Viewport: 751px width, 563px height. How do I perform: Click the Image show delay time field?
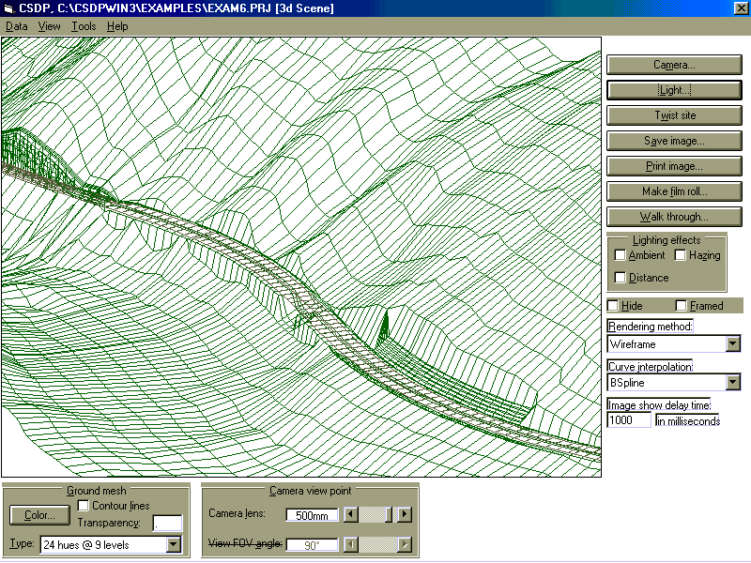(x=629, y=420)
